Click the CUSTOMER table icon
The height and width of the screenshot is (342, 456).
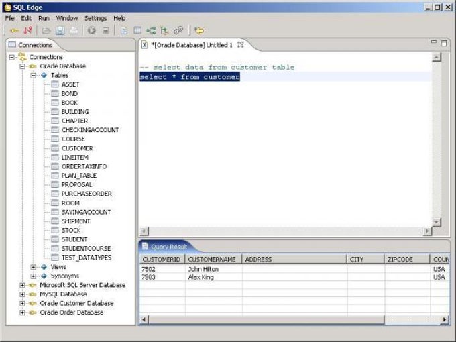(x=55, y=148)
